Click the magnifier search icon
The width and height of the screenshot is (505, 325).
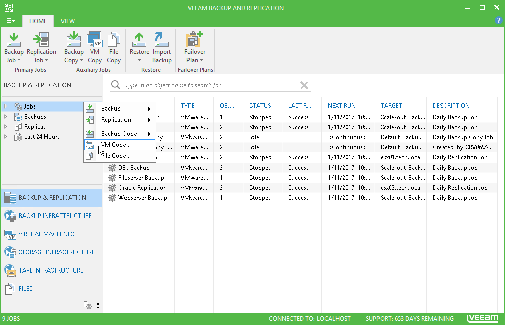point(116,85)
